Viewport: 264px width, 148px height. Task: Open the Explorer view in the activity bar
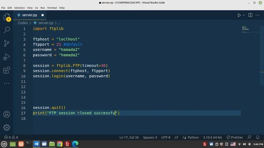point(7,17)
